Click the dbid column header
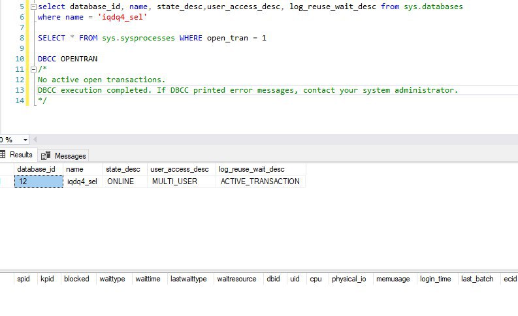Screen dimensions: 518x316 [275, 279]
